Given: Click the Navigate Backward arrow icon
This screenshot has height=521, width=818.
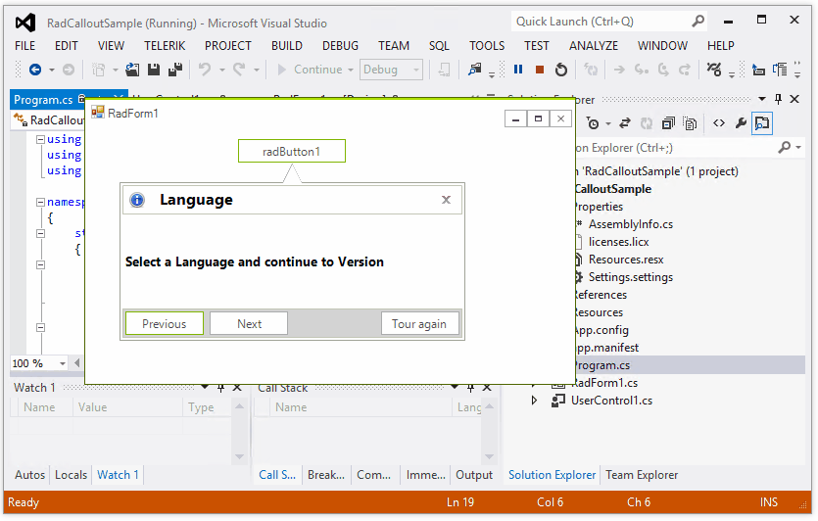Looking at the screenshot, I should pos(35,70).
